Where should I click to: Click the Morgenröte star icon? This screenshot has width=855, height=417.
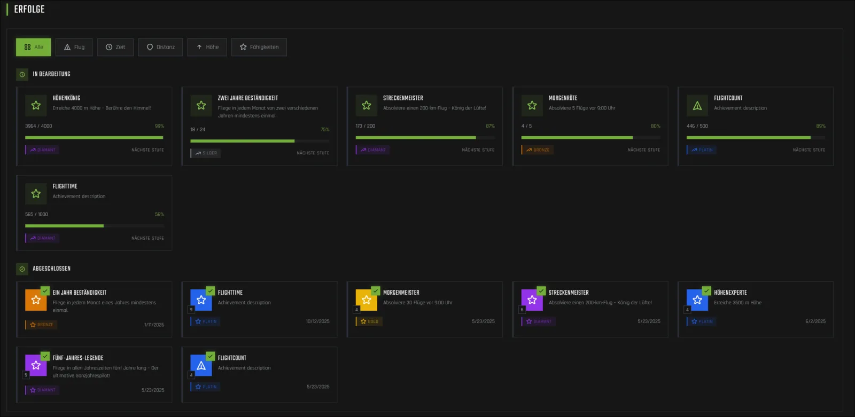pyautogui.click(x=532, y=105)
